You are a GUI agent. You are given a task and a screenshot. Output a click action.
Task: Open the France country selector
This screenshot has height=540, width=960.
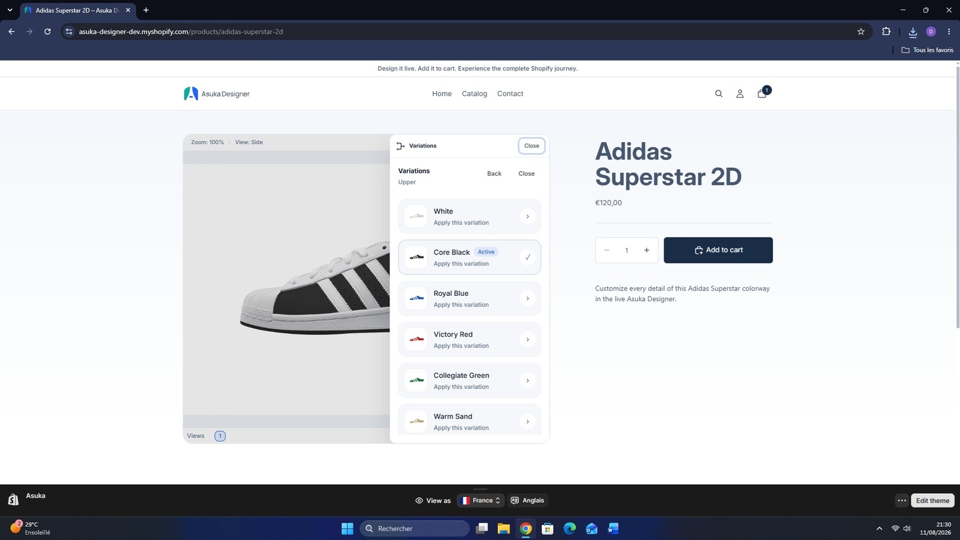click(481, 500)
